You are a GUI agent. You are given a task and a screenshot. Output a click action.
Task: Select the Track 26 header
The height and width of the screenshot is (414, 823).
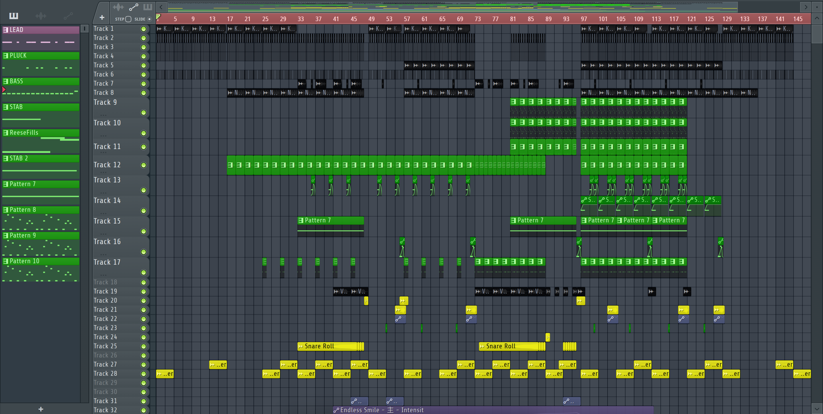(121, 355)
